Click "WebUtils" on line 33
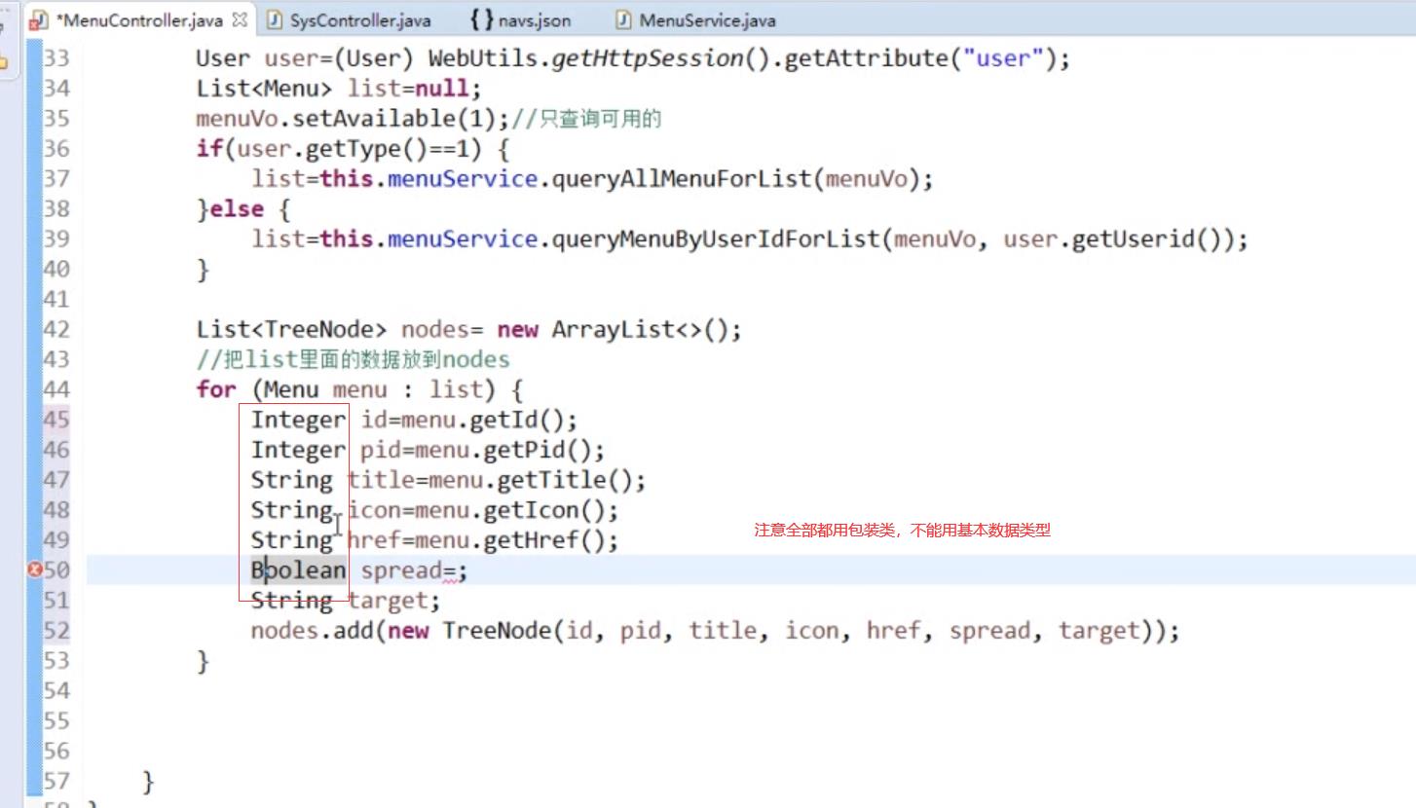This screenshot has height=808, width=1416. [x=482, y=58]
